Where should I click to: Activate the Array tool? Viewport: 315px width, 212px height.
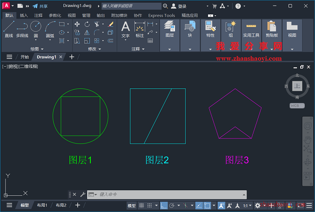(x=97, y=41)
